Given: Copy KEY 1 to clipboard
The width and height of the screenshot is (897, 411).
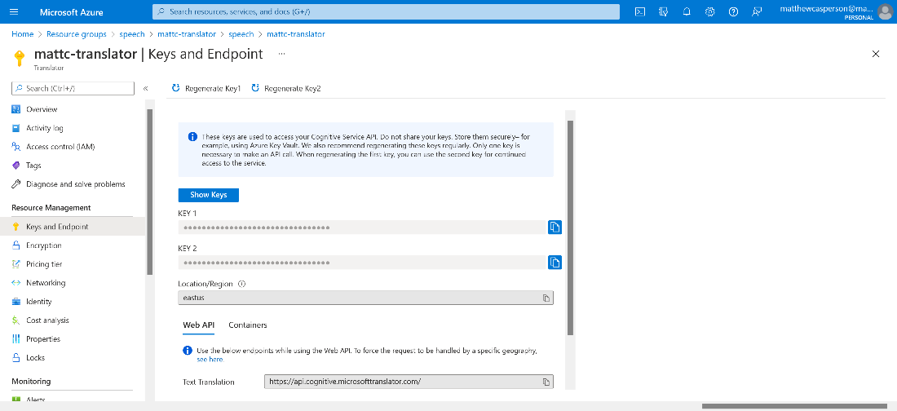Looking at the screenshot, I should click(x=555, y=228).
